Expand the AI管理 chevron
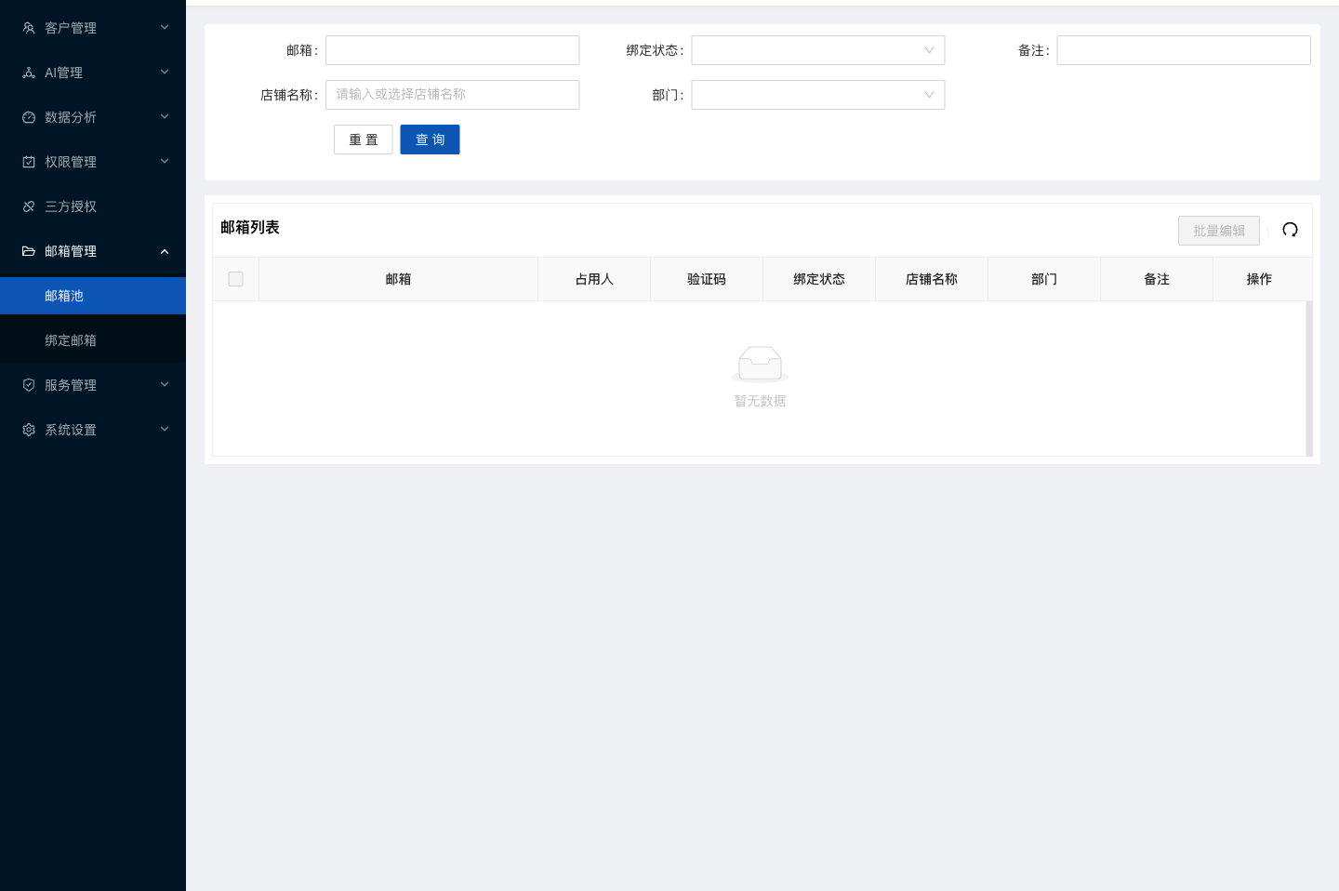Image resolution: width=1339 pixels, height=891 pixels. [165, 73]
